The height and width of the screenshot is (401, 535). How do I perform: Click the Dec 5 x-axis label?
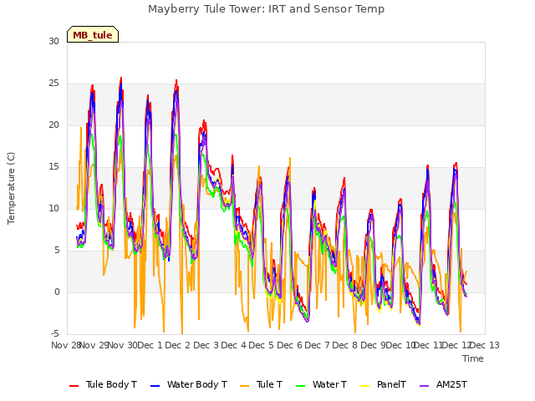coord(262,345)
